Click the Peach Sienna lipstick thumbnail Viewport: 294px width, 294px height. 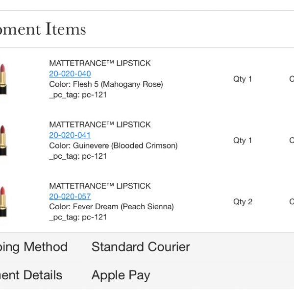click(3, 201)
